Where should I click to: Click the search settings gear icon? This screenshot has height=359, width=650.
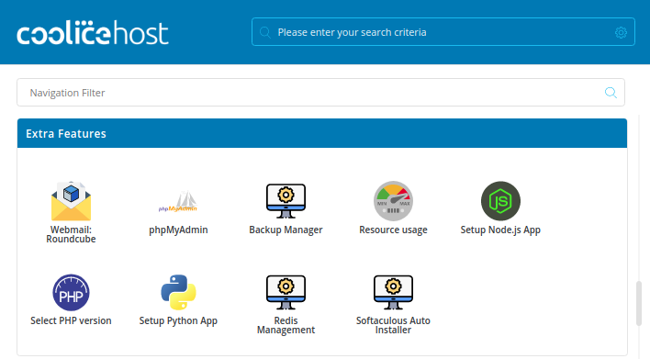click(621, 32)
